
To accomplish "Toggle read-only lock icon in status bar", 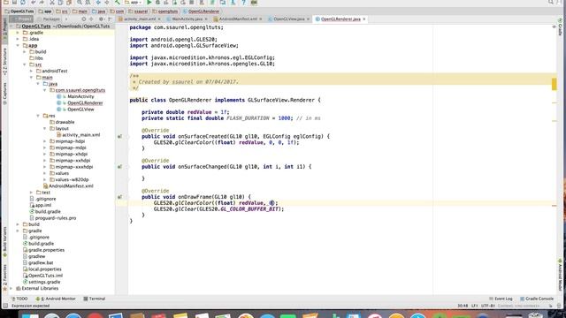I will [x=550, y=306].
